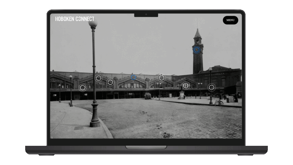This screenshot has width=293, height=165.
Task: Click the leftmost white hotspot on the terminal
Action: [82, 88]
